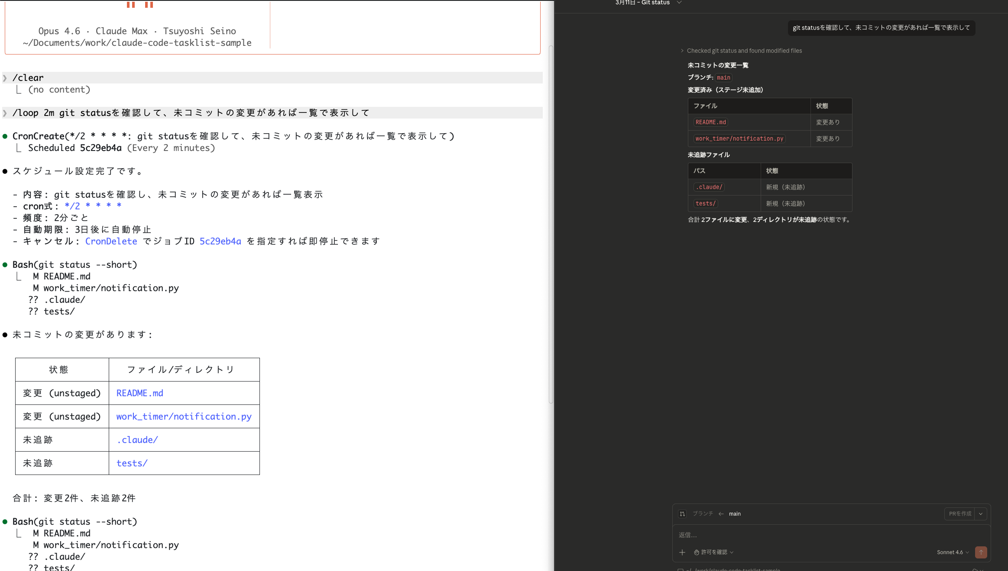Click the folder icon beside project path
This screenshot has width=1008, height=571.
[681, 569]
